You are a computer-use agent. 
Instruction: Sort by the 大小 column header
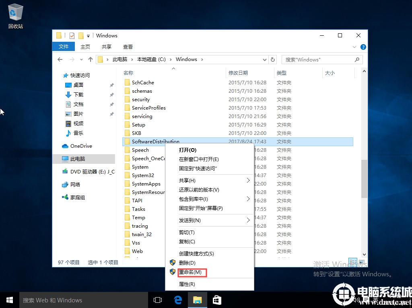(330, 73)
